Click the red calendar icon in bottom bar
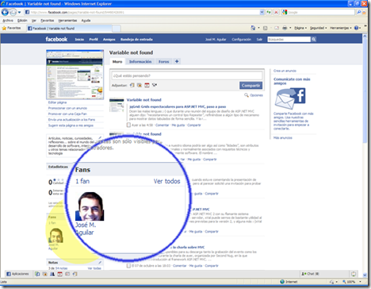This screenshot has height=289, width=371. 59,274
